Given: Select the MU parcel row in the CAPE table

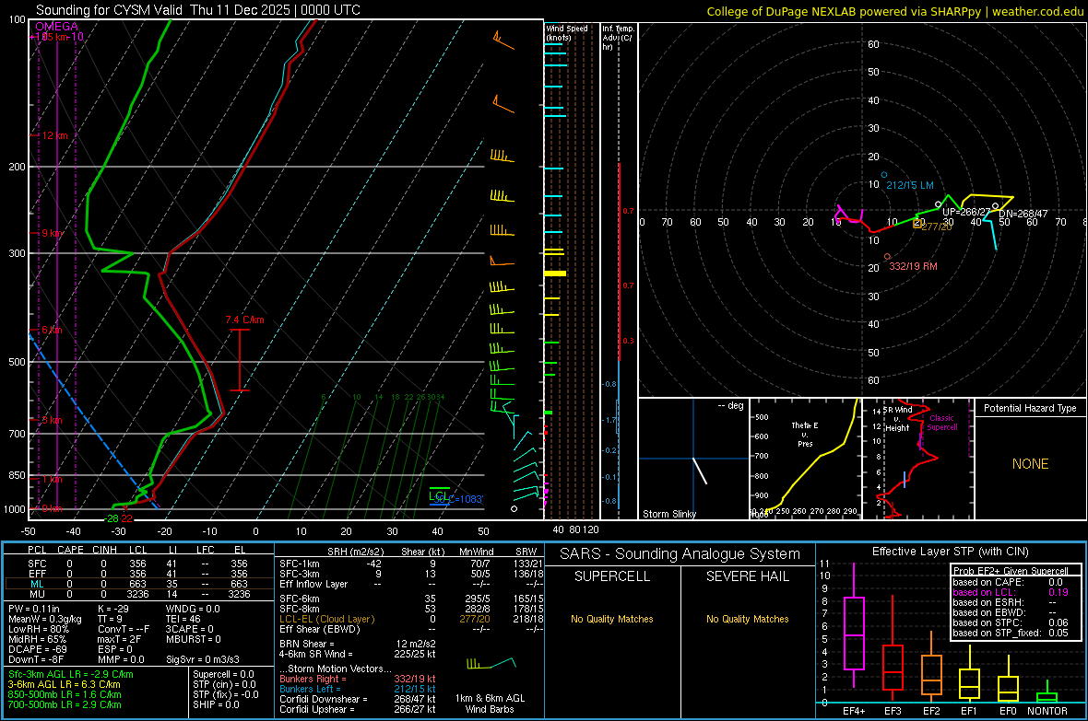Looking at the screenshot, I should tap(139, 594).
